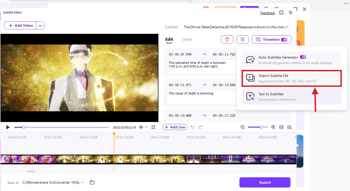The image size is (350, 191).
Task: Click the Add Video button
Action: (21, 25)
